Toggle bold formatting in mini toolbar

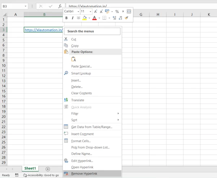click(66, 18)
